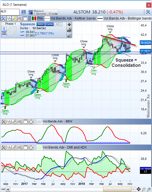The height and width of the screenshot is (192, 152).
Task: Click the star-plus icon in BBW panel
Action: click(15, 122)
